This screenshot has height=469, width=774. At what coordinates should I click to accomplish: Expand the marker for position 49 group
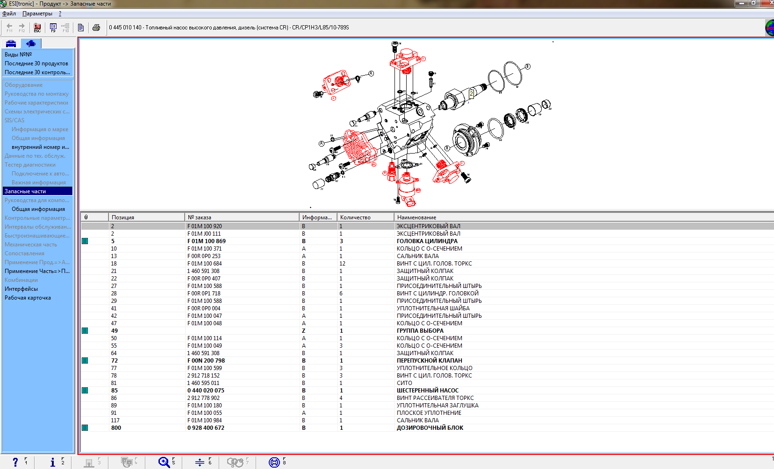(x=85, y=331)
